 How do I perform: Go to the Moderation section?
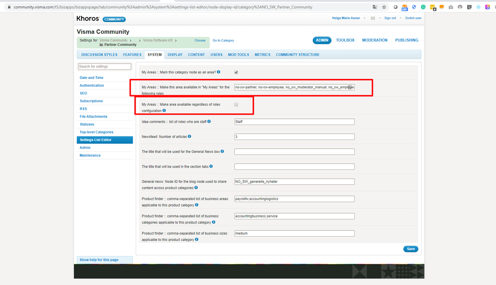[375, 40]
